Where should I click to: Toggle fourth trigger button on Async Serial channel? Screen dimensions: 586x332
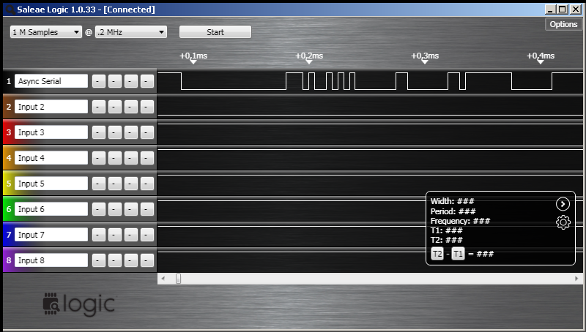147,81
